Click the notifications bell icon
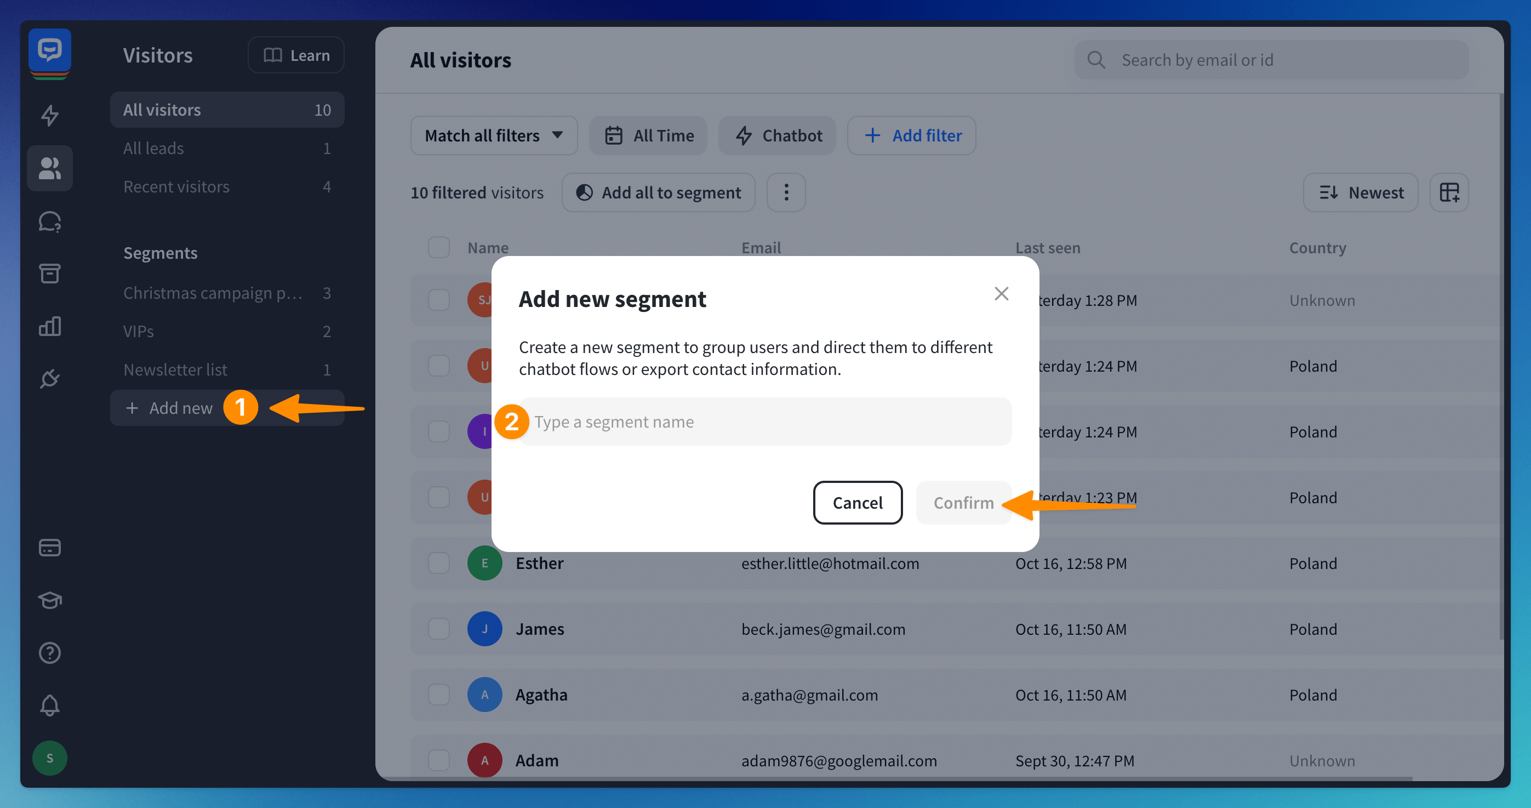Screen dimensions: 1531x808 pos(50,705)
